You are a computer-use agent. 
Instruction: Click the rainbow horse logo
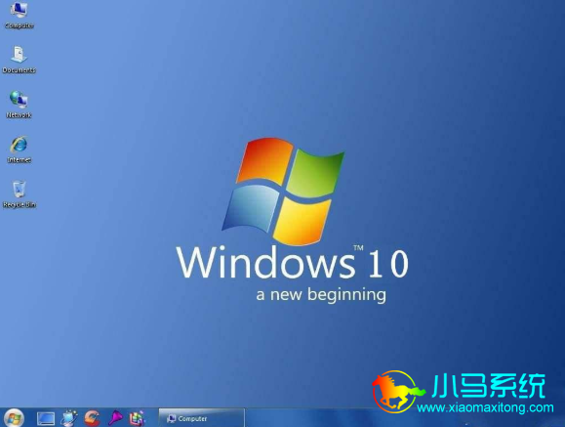pyautogui.click(x=397, y=391)
